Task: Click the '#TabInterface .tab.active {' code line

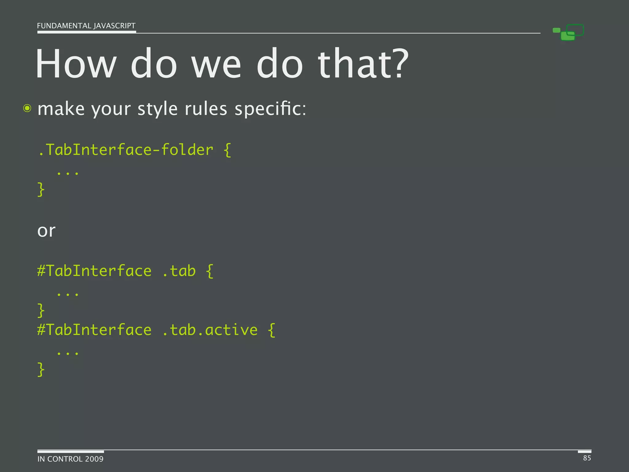Action: (x=156, y=330)
